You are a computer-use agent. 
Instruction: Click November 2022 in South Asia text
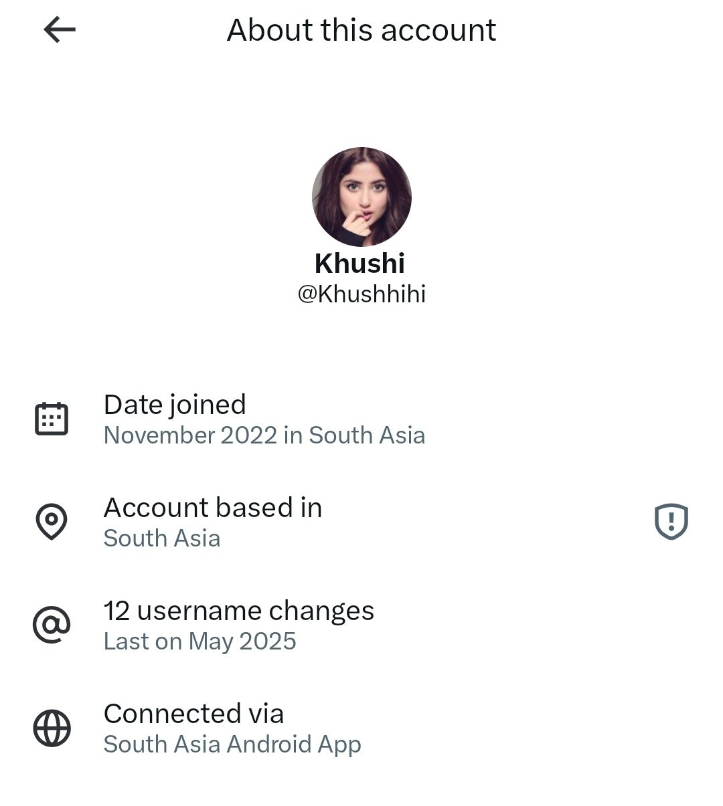[x=264, y=435]
